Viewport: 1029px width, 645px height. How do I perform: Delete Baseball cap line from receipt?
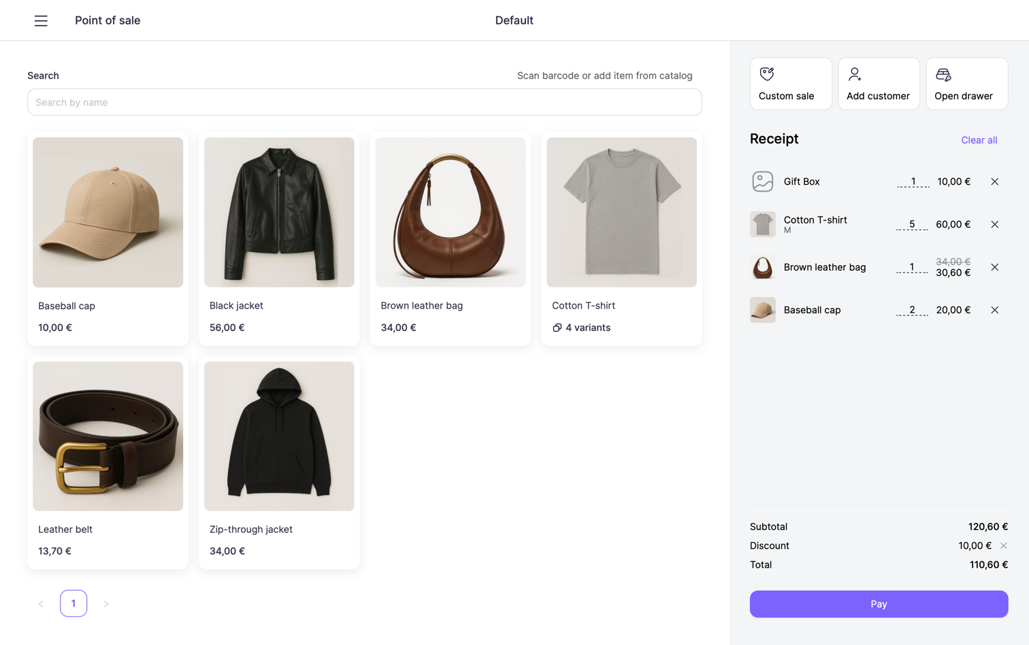click(x=994, y=310)
